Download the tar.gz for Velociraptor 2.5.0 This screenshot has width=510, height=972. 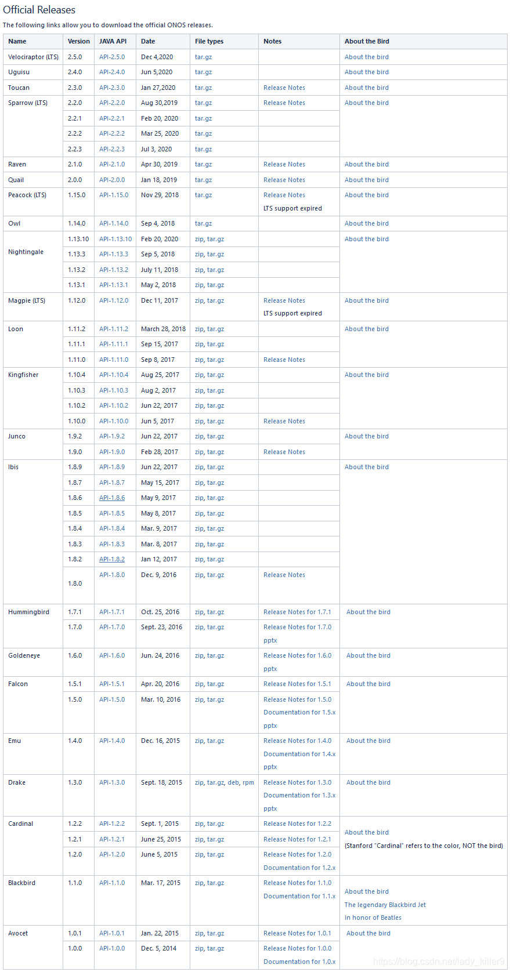coord(203,56)
